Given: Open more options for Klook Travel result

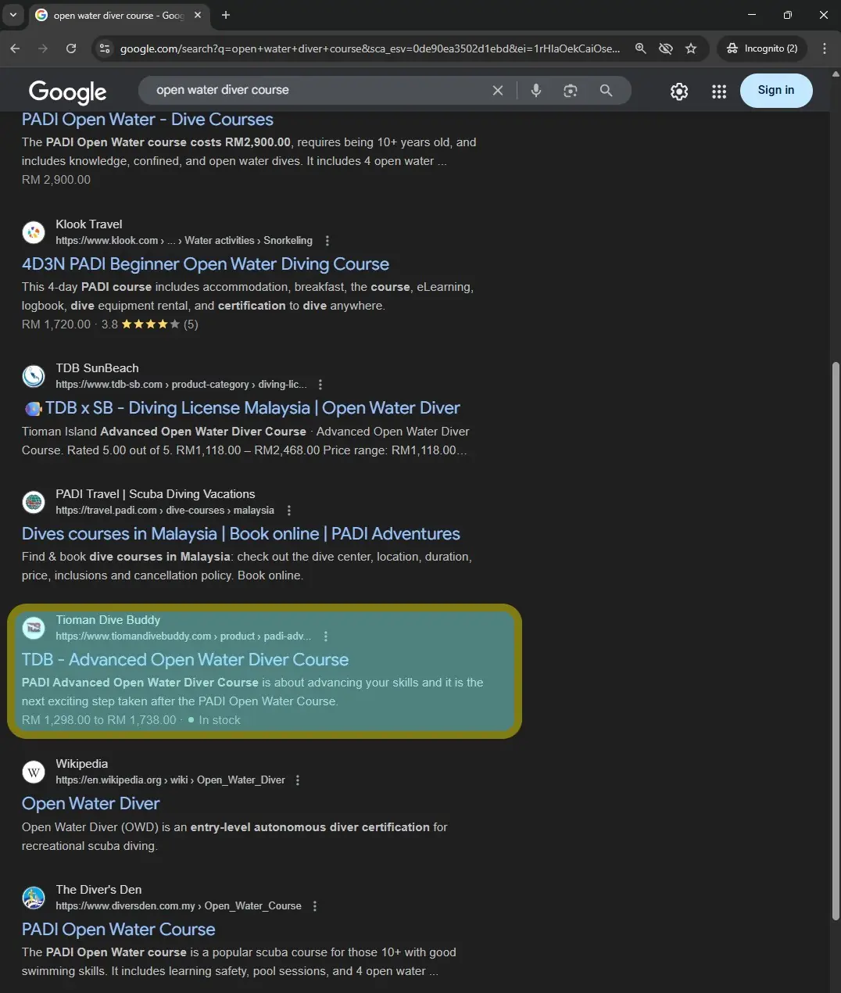Looking at the screenshot, I should [327, 241].
